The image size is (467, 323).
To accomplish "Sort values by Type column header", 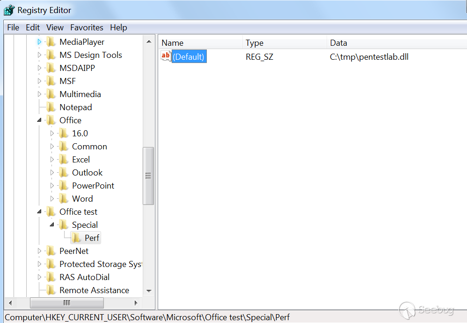I will point(285,43).
